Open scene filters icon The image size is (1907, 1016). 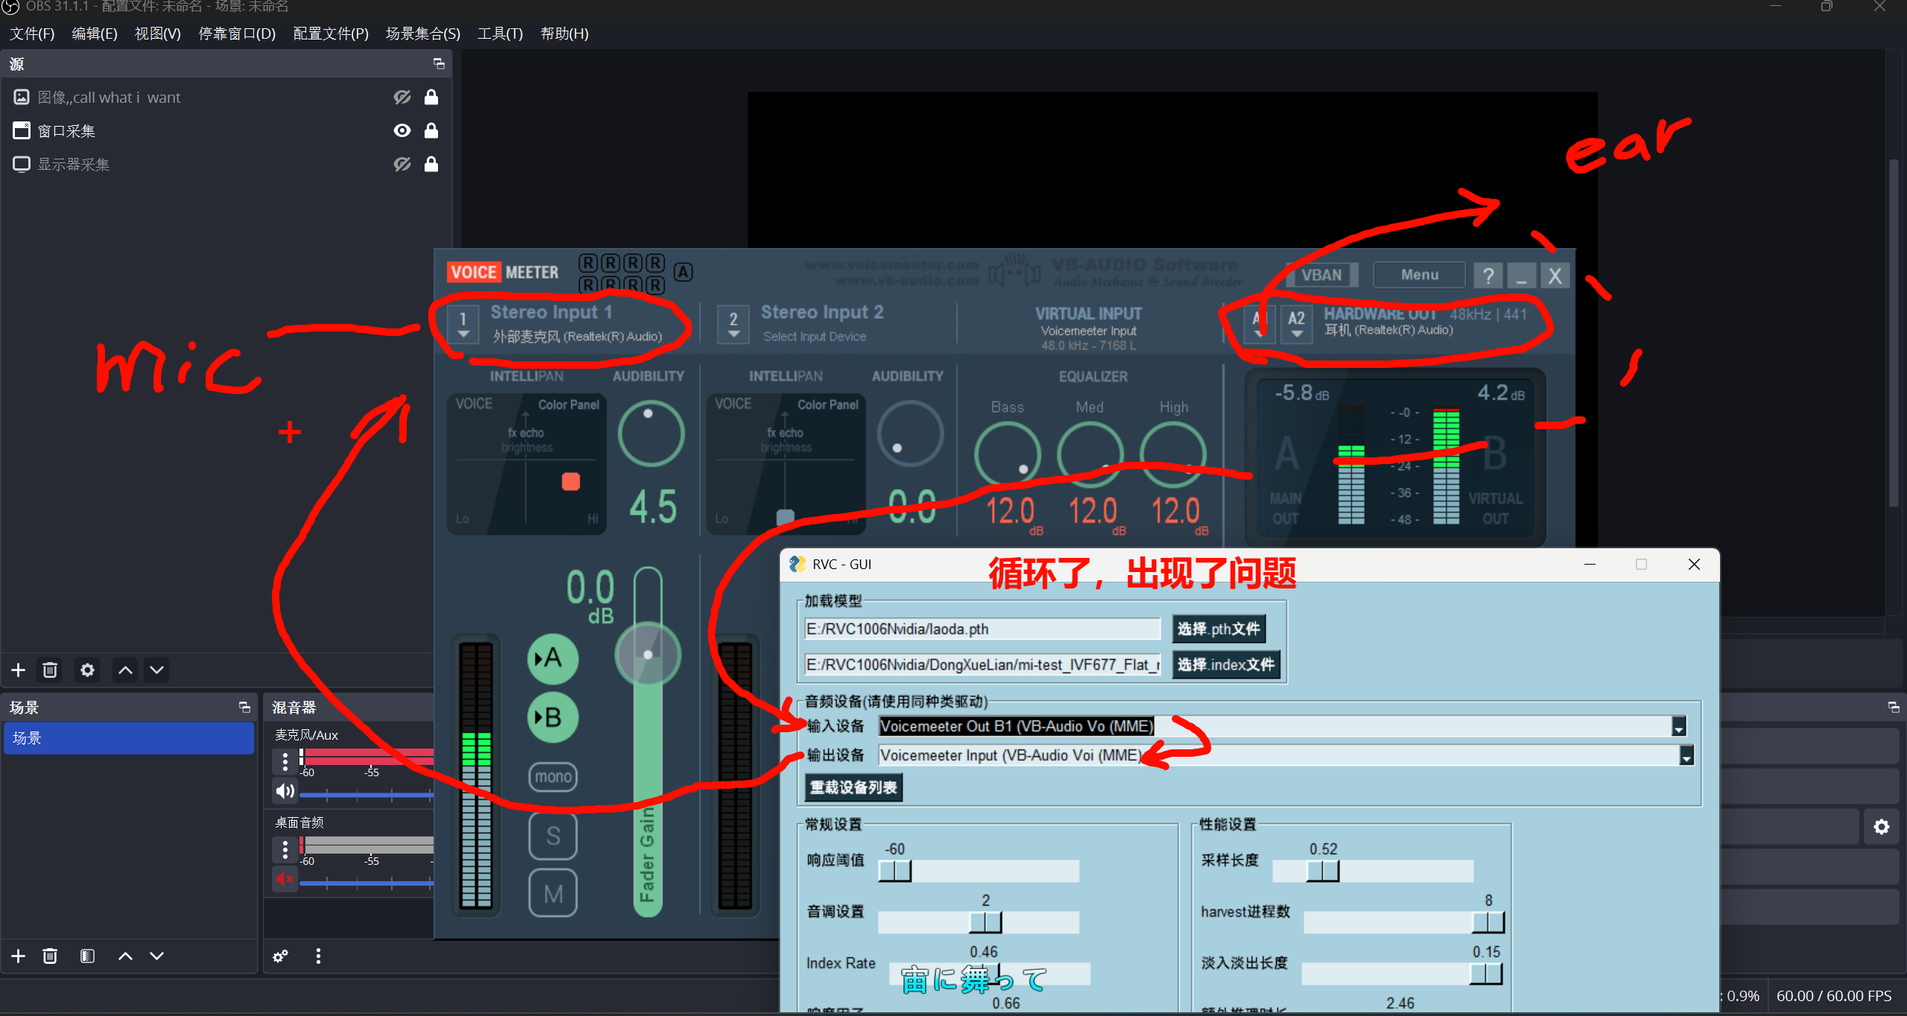click(x=87, y=956)
